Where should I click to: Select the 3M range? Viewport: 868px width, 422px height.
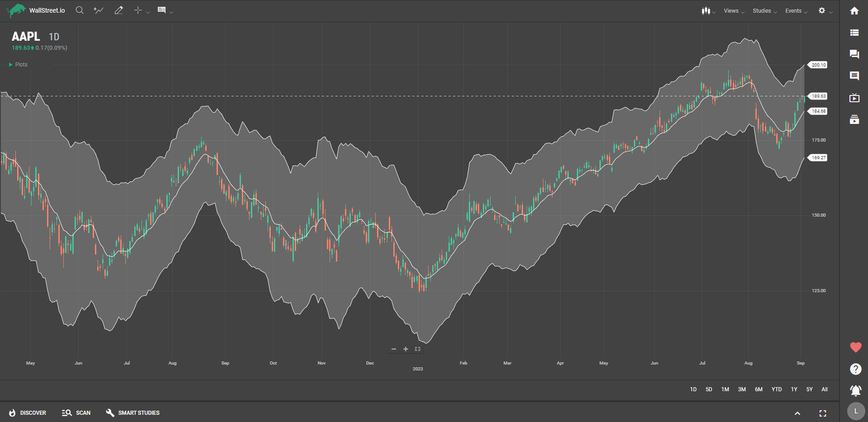pyautogui.click(x=742, y=389)
